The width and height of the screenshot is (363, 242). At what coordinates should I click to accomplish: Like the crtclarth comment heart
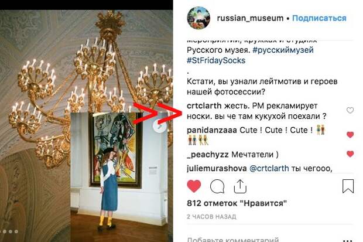[350, 110]
